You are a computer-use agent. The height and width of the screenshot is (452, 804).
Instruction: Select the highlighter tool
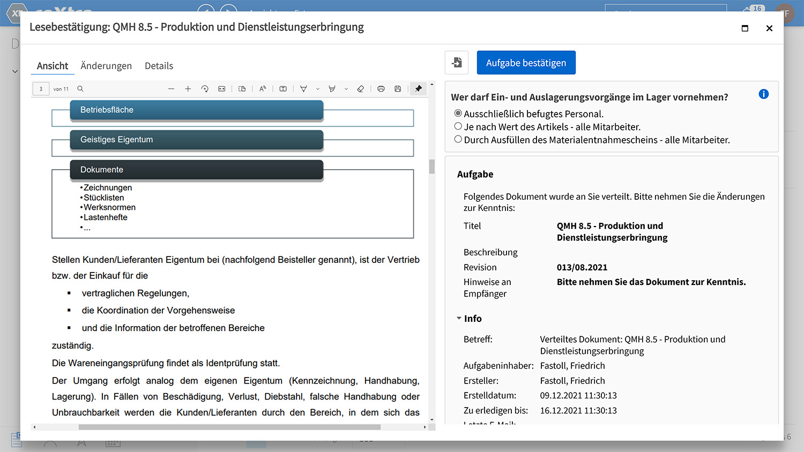tap(332, 89)
